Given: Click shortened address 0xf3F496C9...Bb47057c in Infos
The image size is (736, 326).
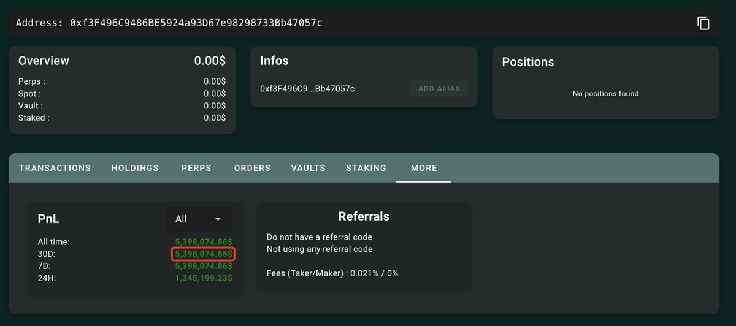Looking at the screenshot, I should click(307, 89).
